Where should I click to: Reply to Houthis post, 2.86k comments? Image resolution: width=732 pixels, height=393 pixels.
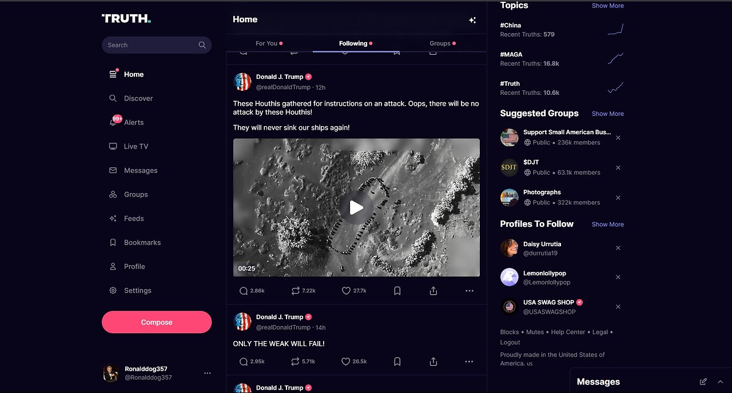point(252,291)
